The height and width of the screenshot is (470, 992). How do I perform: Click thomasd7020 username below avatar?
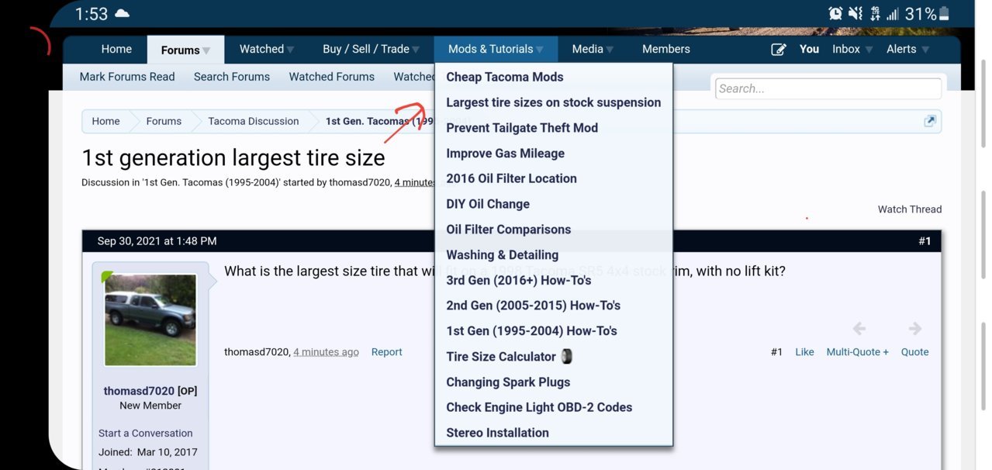click(140, 391)
